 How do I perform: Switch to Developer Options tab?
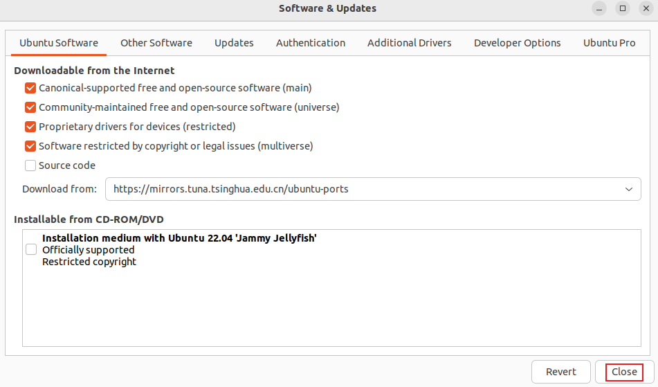(517, 43)
